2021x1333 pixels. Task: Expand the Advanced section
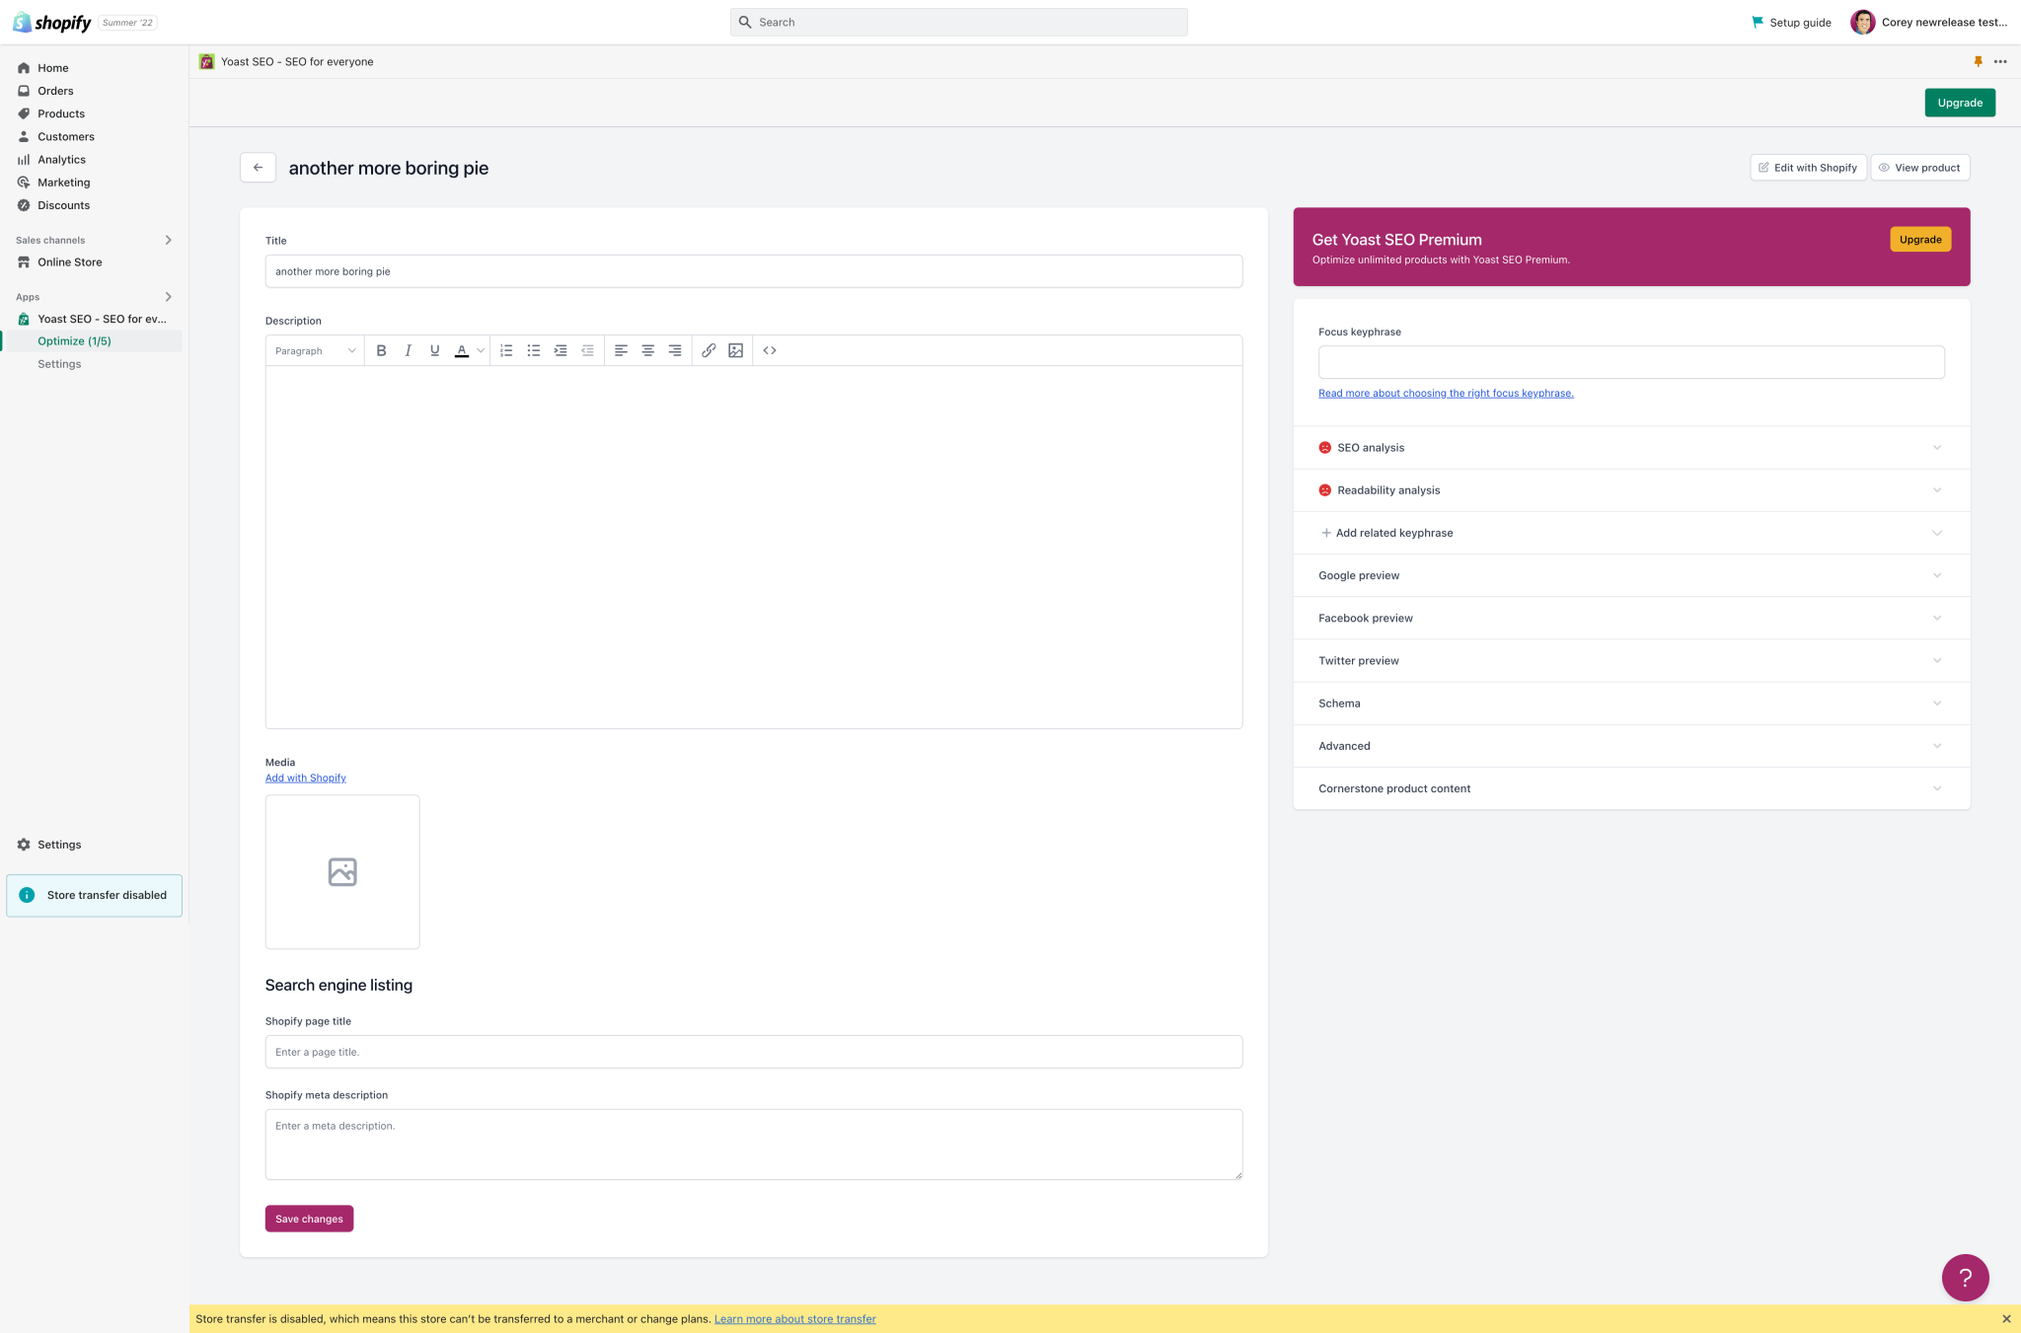coord(1631,746)
